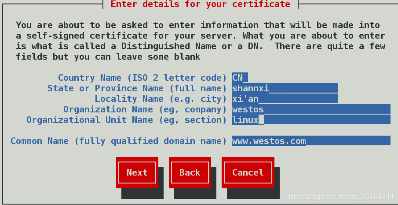Click the Back button
The height and width of the screenshot is (205, 398).
(190, 173)
